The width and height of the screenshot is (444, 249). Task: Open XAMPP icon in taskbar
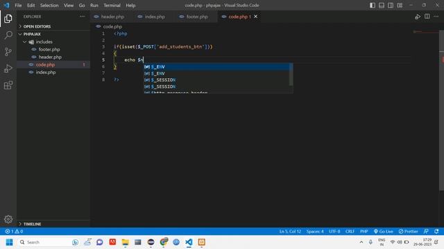click(x=202, y=242)
